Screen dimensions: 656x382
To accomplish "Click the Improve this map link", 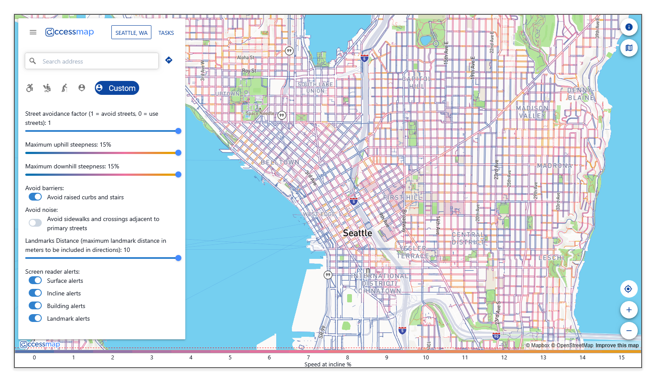I will (x=617, y=345).
